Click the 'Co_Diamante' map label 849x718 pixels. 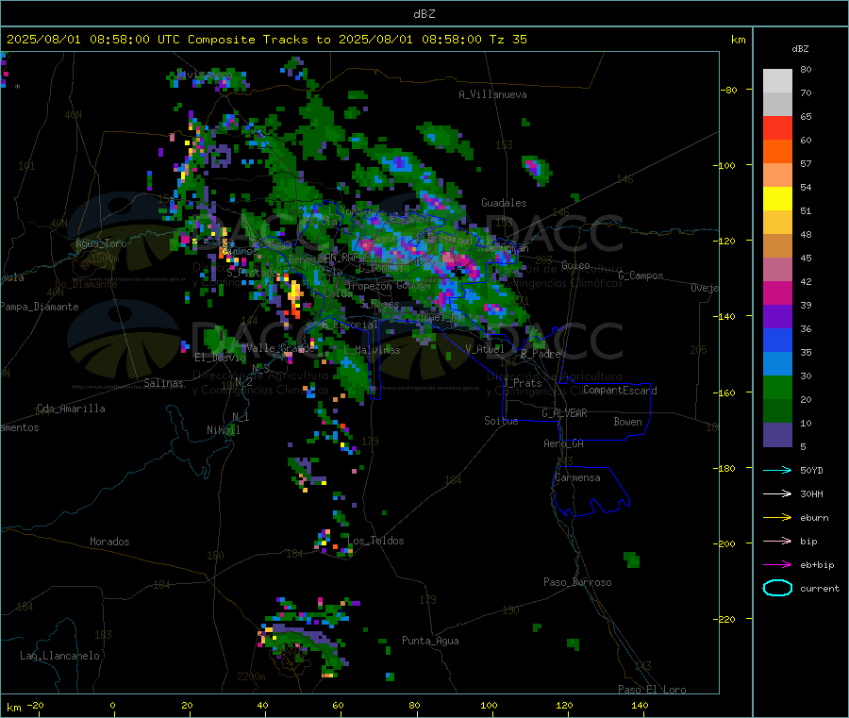pyautogui.click(x=86, y=284)
